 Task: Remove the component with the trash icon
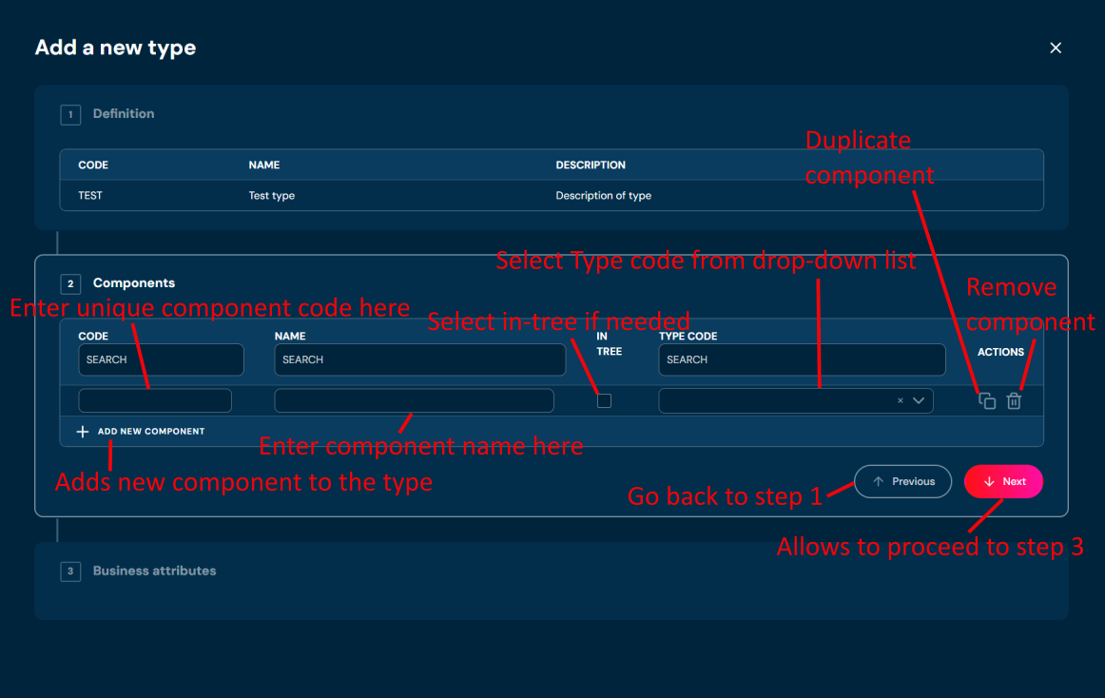[x=1014, y=401]
